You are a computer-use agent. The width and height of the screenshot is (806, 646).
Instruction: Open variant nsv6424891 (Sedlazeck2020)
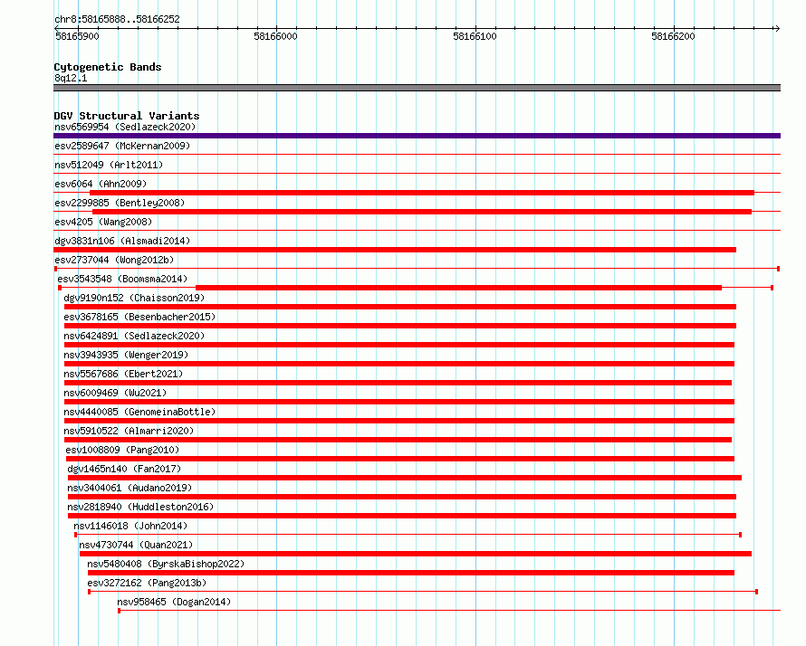coord(134,336)
